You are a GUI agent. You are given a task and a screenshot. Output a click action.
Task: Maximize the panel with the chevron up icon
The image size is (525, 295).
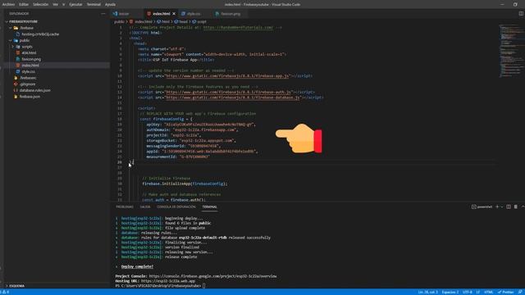click(523, 207)
